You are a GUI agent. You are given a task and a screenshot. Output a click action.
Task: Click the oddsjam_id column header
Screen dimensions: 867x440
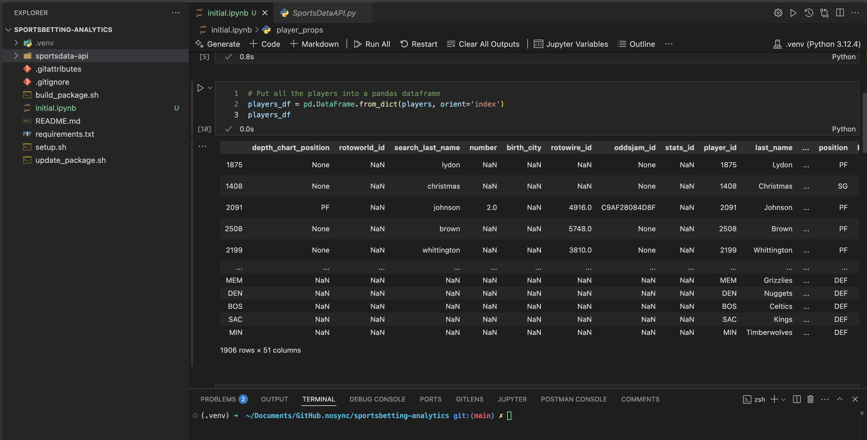(x=634, y=147)
